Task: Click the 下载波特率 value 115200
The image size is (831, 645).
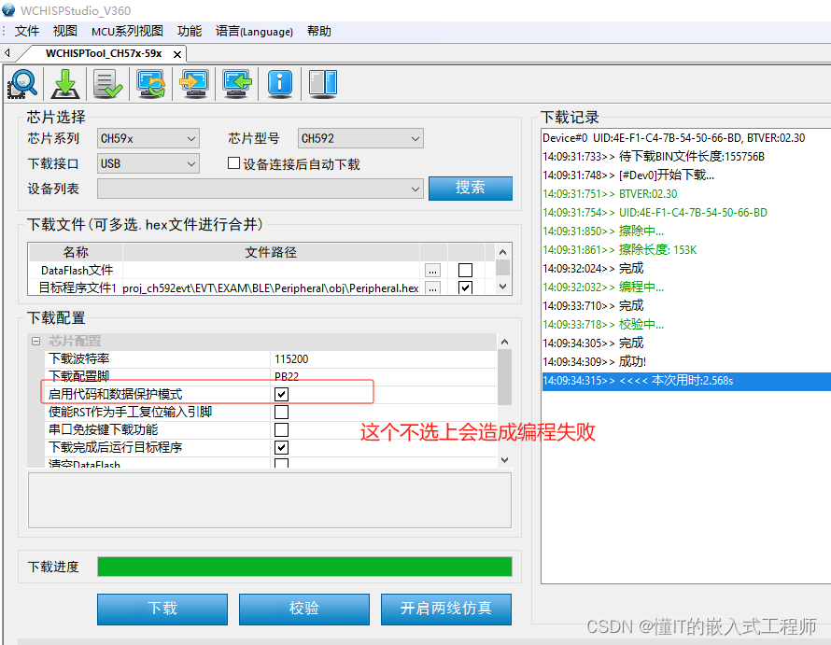Action: [385, 359]
